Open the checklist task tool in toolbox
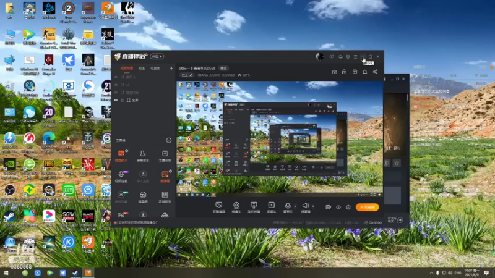Screen dimensions: 495x278 (165, 156)
